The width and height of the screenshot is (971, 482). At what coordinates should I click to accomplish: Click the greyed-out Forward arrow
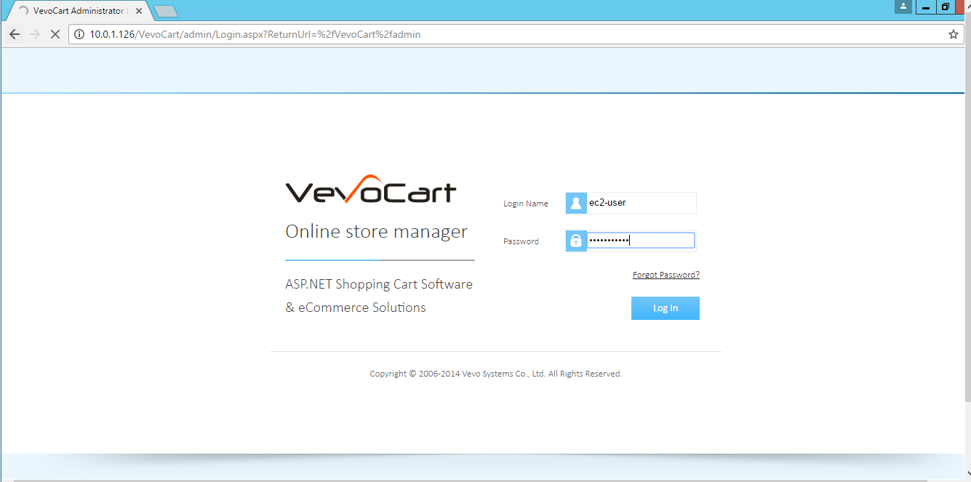pyautogui.click(x=34, y=34)
